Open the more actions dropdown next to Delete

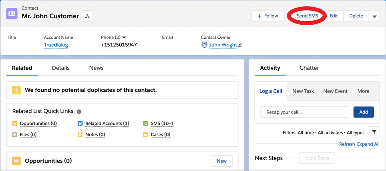coord(374,16)
